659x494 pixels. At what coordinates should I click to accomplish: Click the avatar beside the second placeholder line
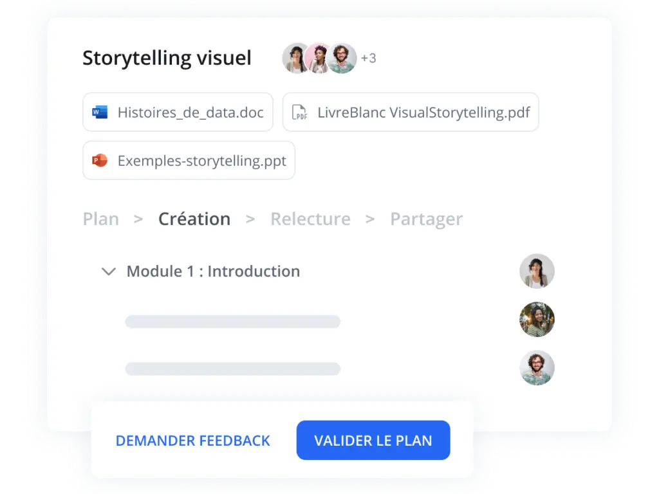pos(537,368)
